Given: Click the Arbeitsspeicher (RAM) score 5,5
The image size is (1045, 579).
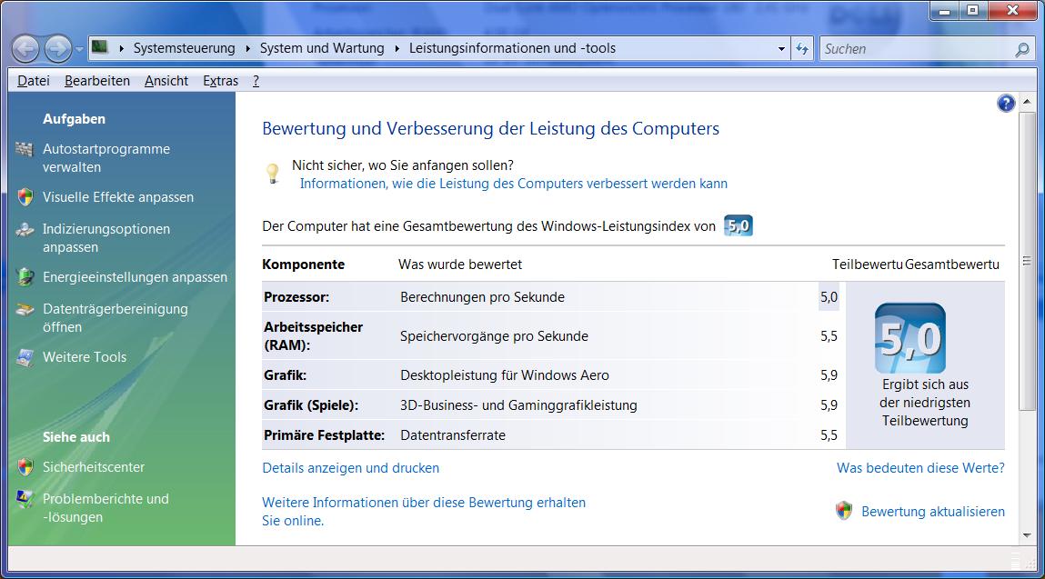Looking at the screenshot, I should 829,336.
